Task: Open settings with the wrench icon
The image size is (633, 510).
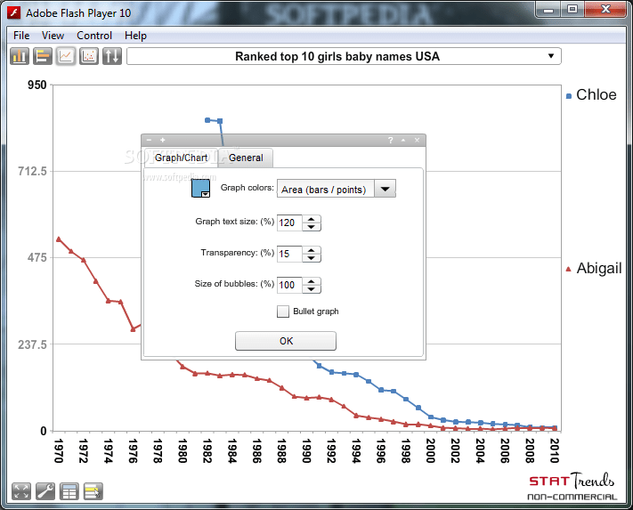Action: pos(45,491)
